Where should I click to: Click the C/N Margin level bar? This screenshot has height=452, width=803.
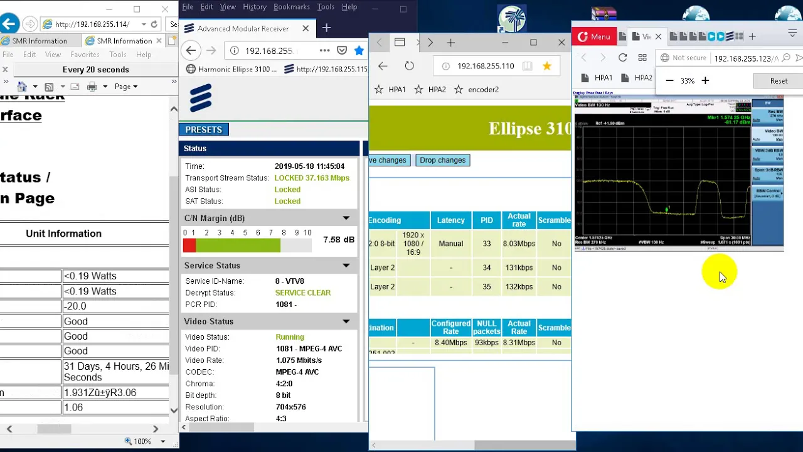pyautogui.click(x=247, y=245)
